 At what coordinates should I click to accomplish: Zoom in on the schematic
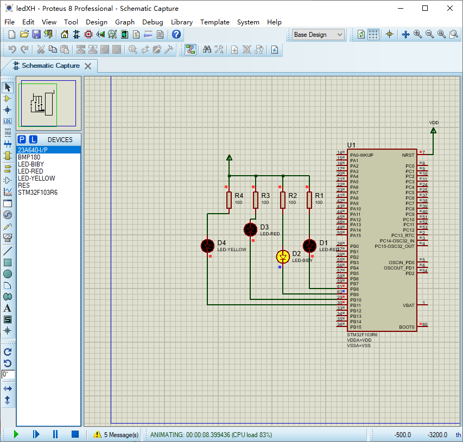pos(418,35)
